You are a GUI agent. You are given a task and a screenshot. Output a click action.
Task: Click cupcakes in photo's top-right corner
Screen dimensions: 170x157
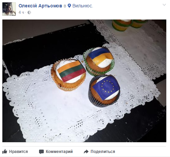(x=129, y=25)
